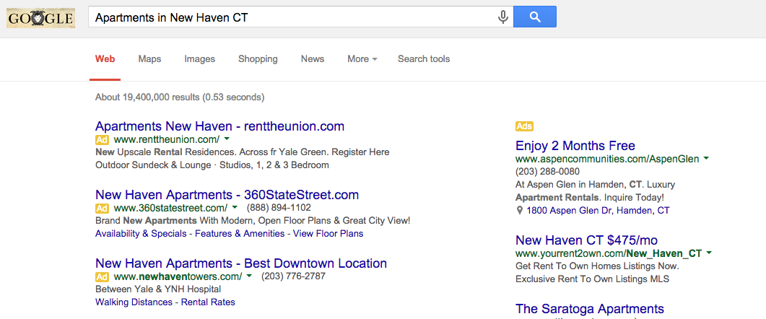Click the map pin icon beside Aspen Glen address
Screen dimensions: 766x319
(x=520, y=211)
